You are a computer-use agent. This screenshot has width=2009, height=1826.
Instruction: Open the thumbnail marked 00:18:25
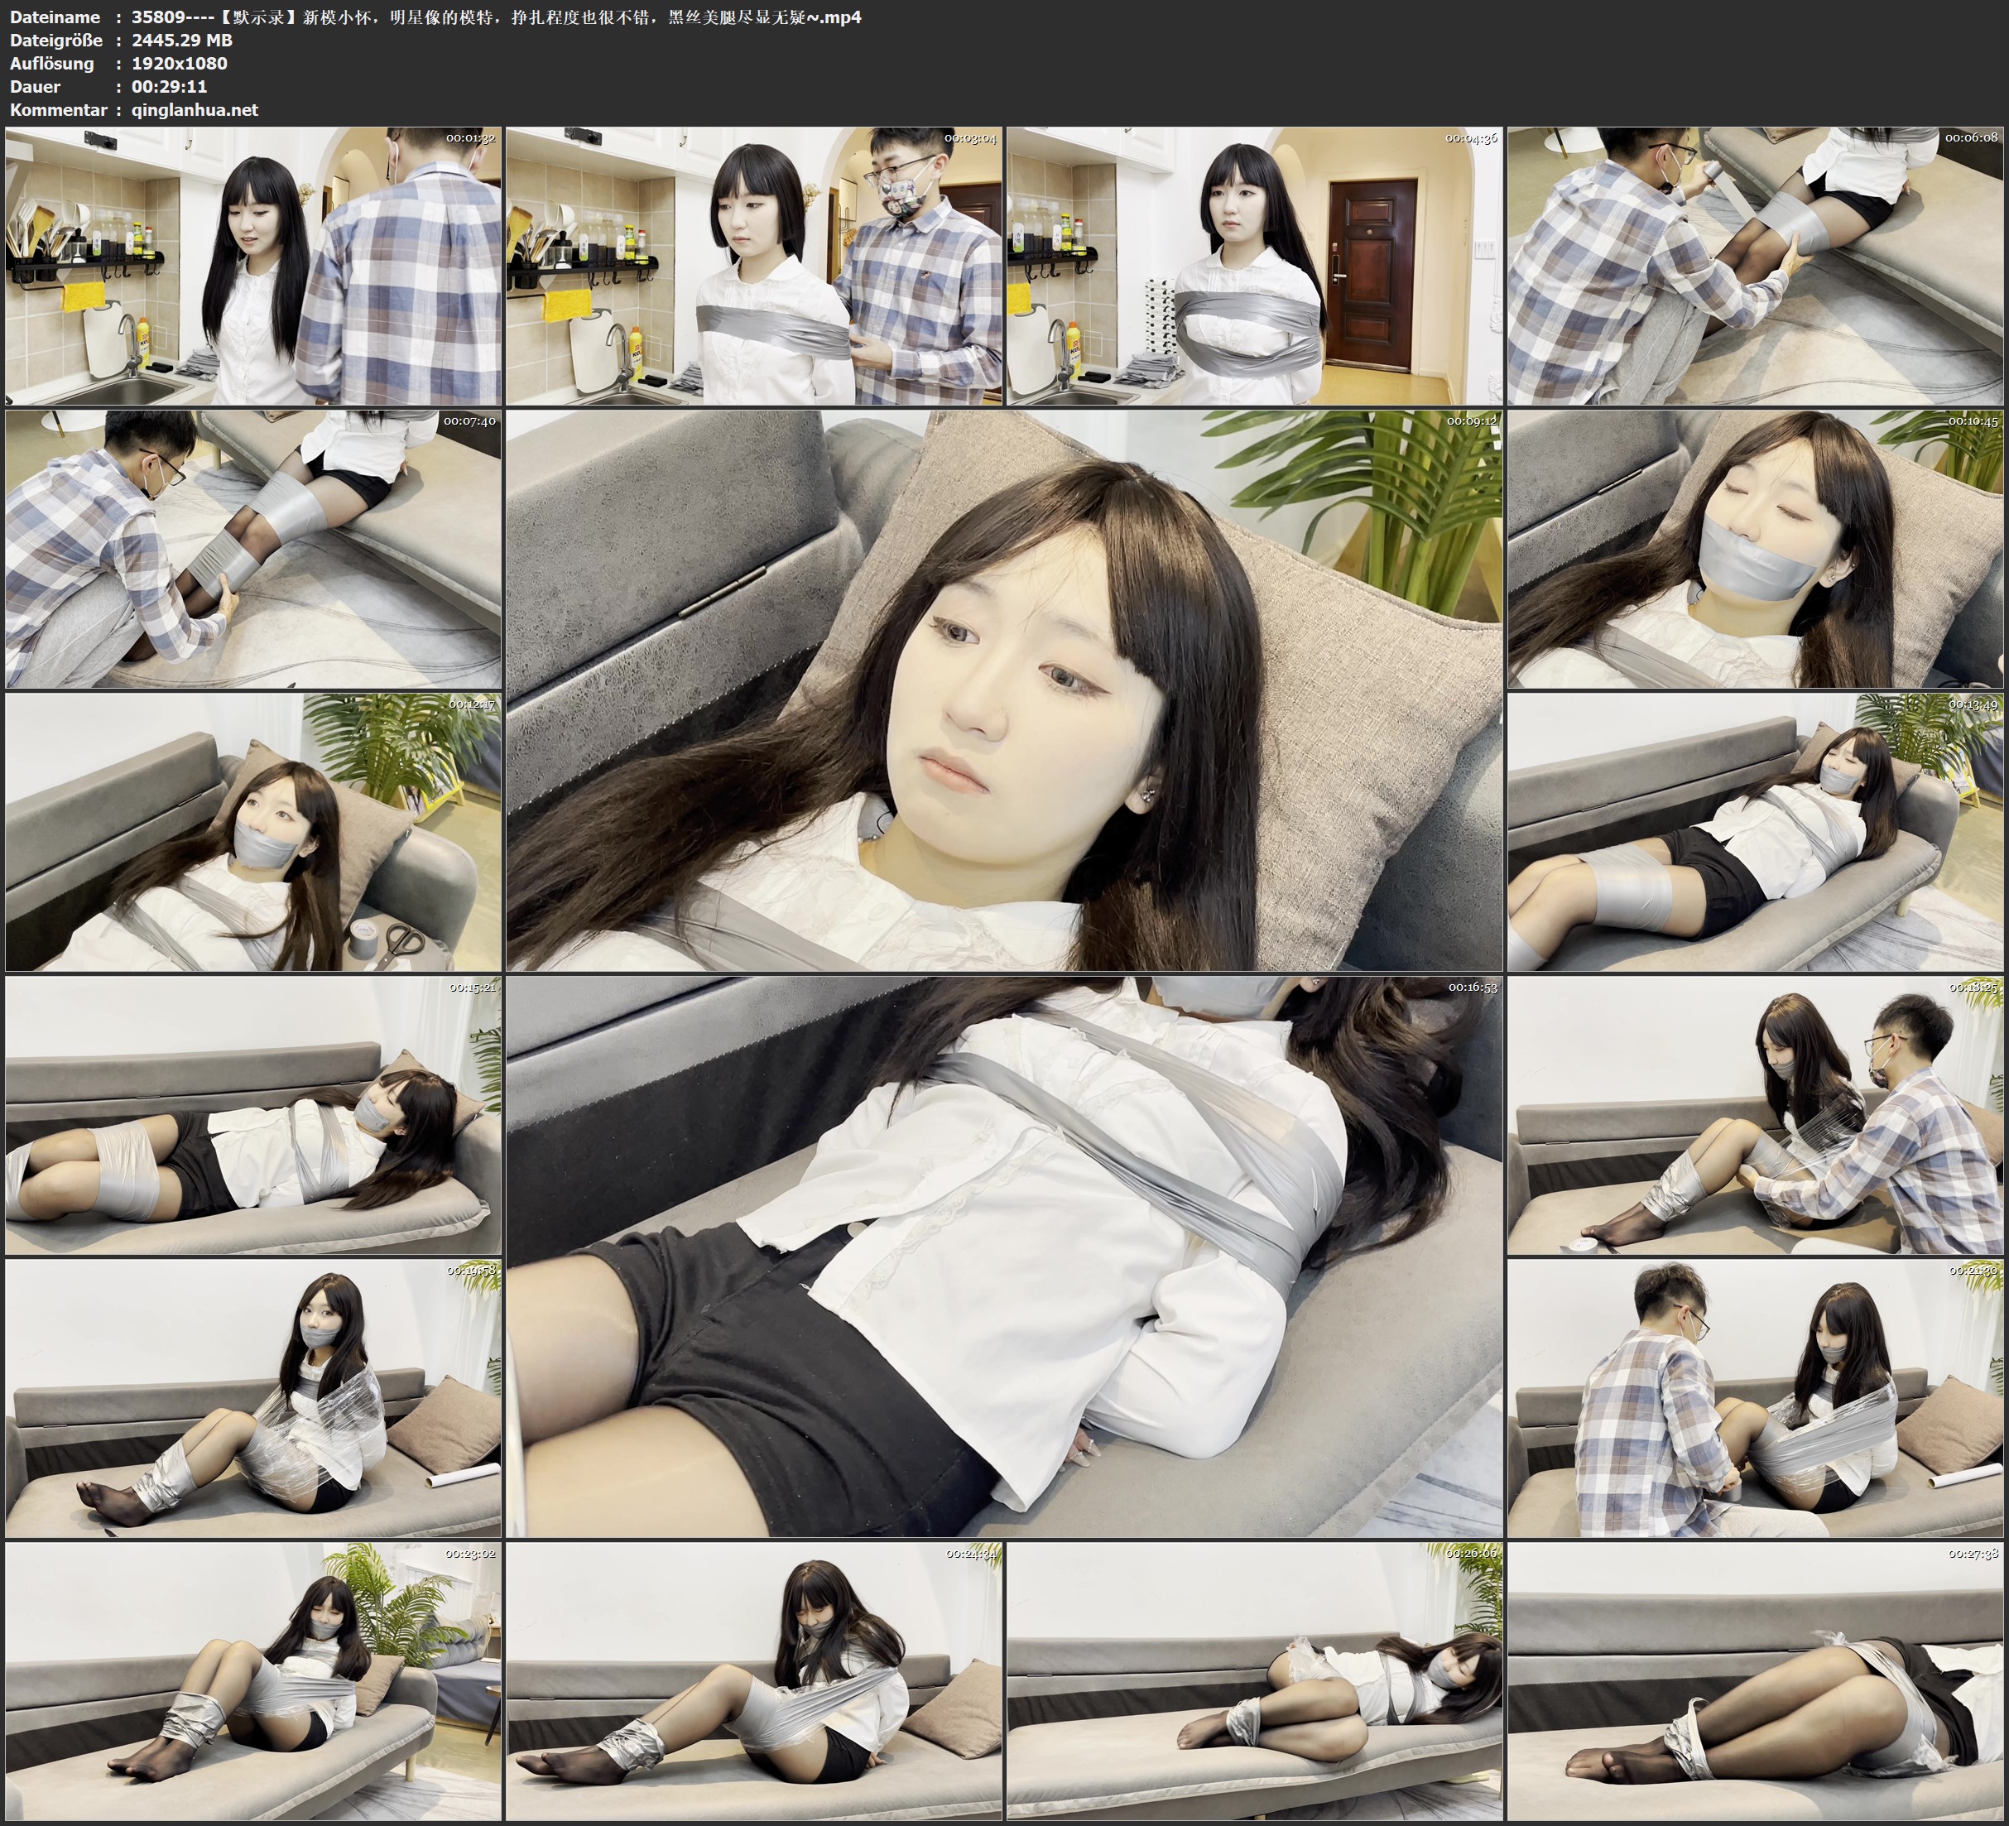click(x=1755, y=1115)
